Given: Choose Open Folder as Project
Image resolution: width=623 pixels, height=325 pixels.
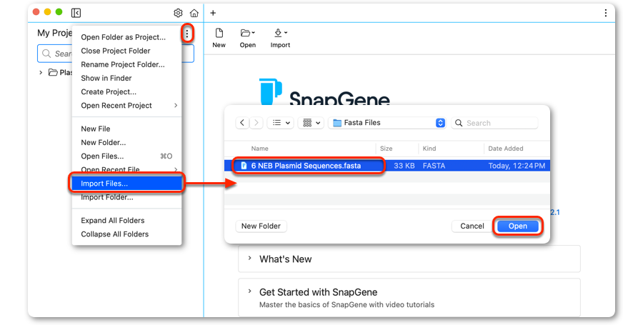Looking at the screenshot, I should click(126, 37).
